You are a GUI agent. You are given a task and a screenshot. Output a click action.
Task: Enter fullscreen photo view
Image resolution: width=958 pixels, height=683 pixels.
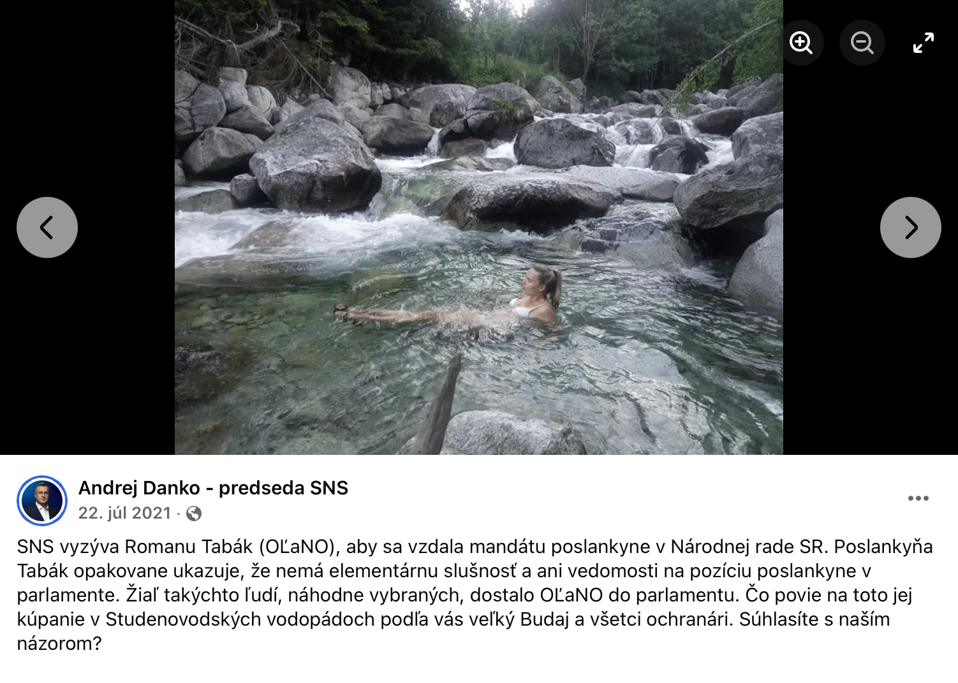click(x=923, y=43)
